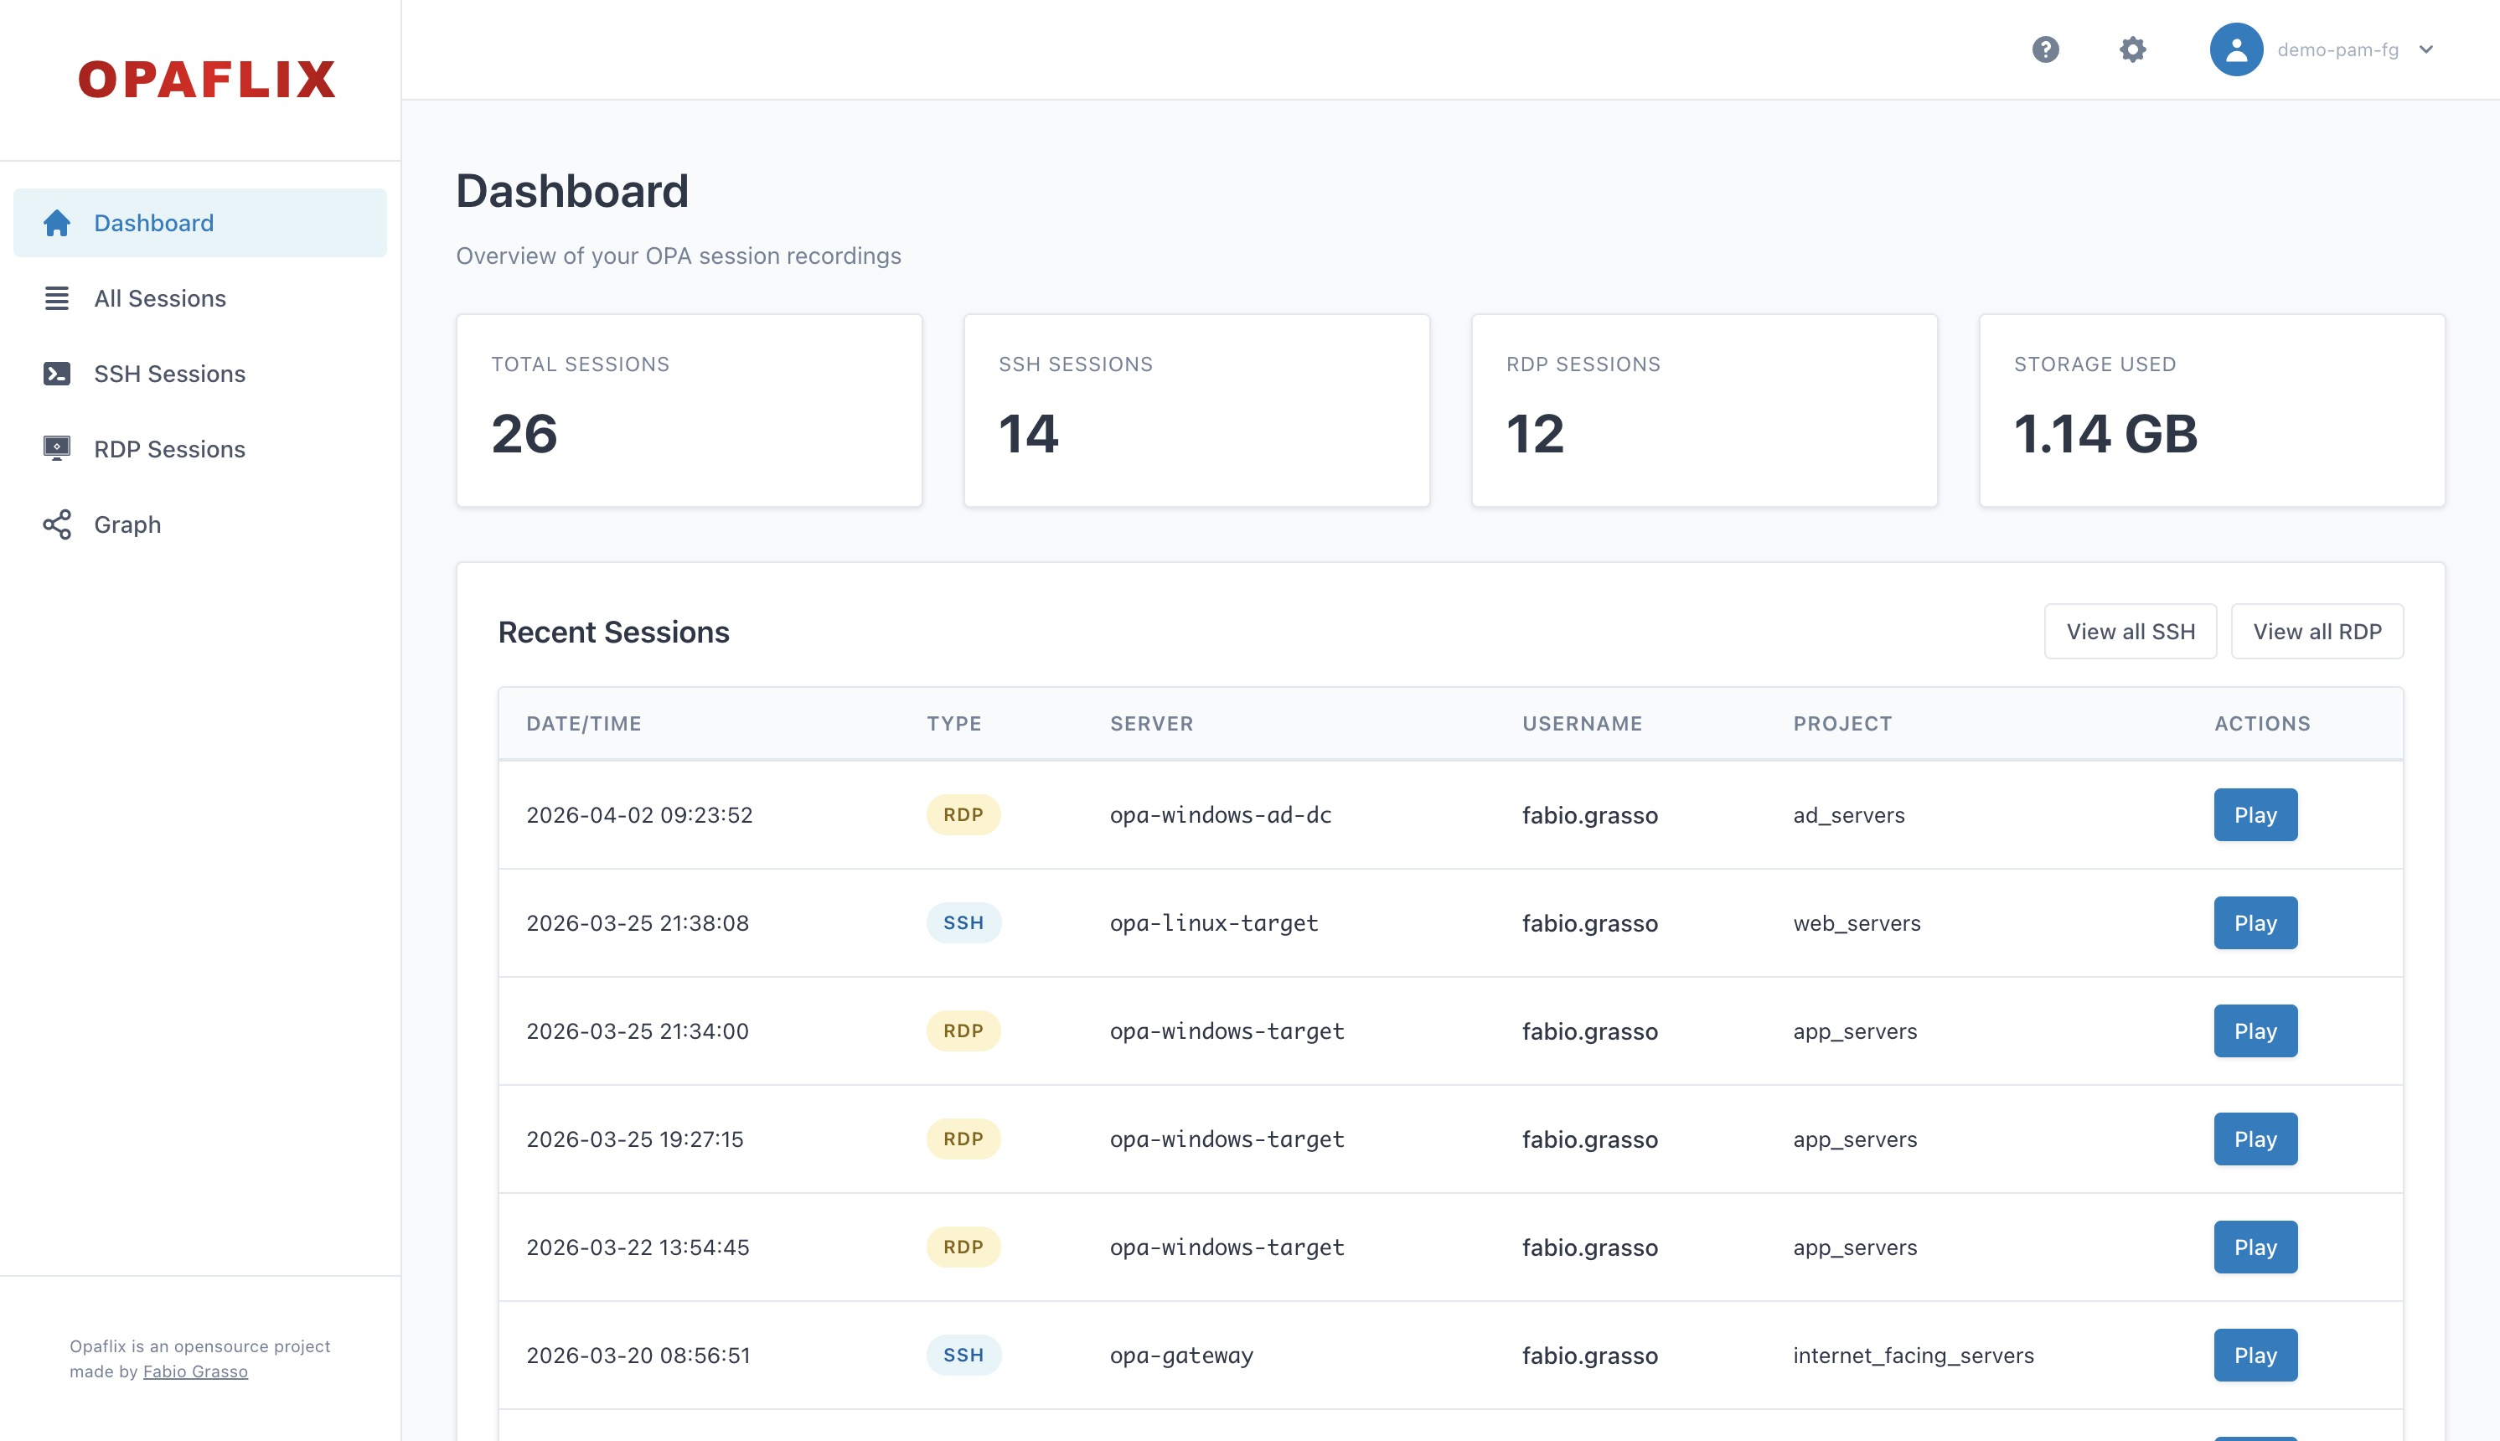Viewport: 2500px width, 1441px height.
Task: Click project internet_facing_servers
Action: pyautogui.click(x=1913, y=1355)
